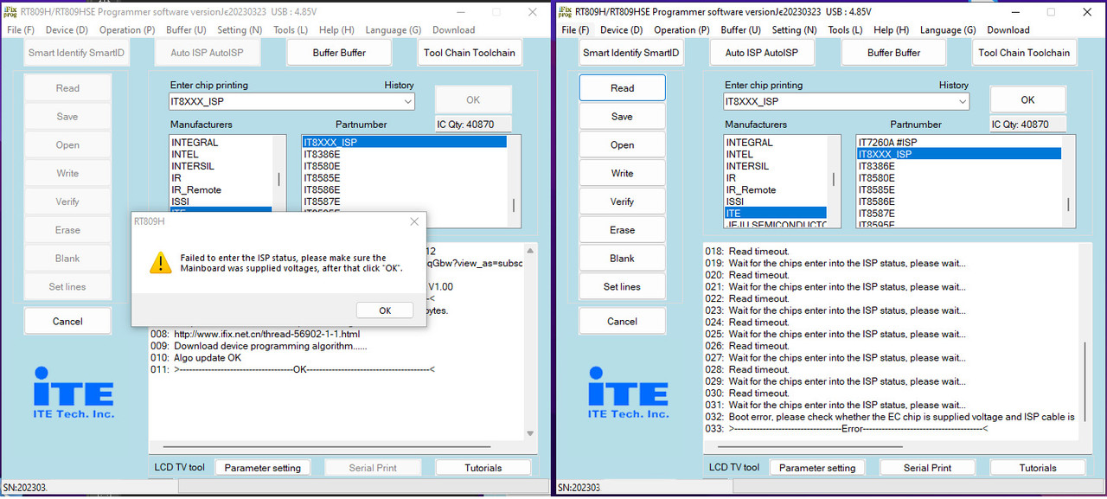Click Serial Print in right window
Image resolution: width=1107 pixels, height=499 pixels.
pos(928,468)
